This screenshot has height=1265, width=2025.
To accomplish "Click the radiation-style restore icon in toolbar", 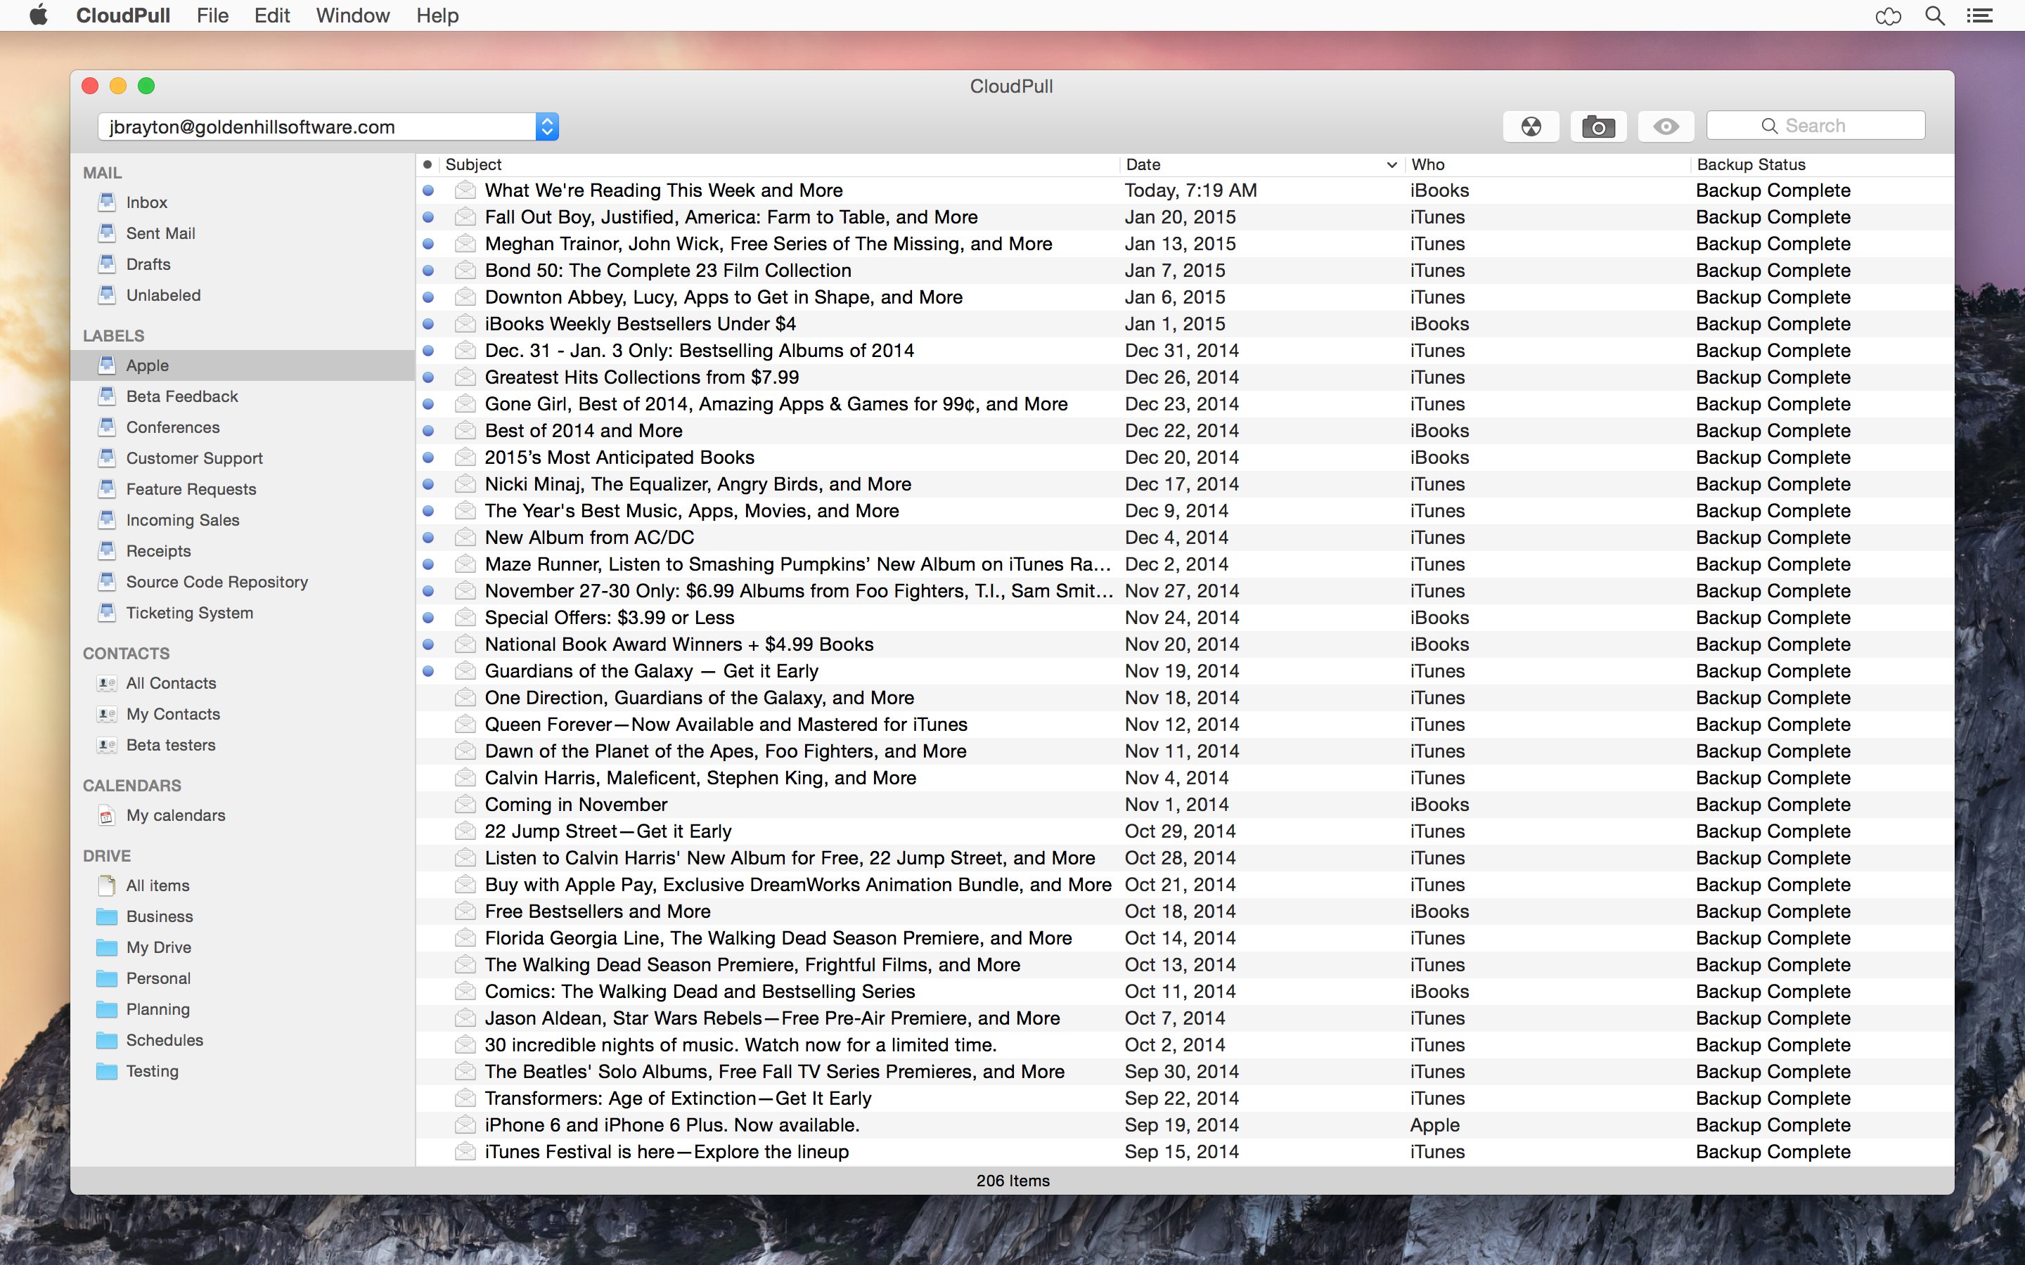I will [1531, 126].
